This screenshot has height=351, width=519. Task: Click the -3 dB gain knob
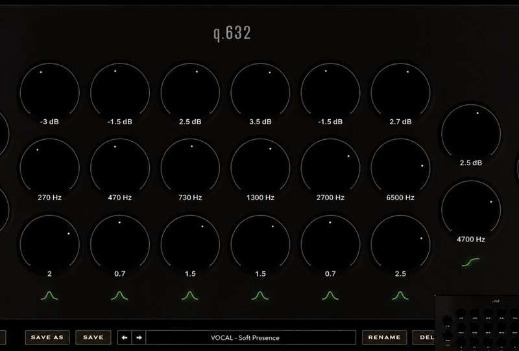click(50, 93)
